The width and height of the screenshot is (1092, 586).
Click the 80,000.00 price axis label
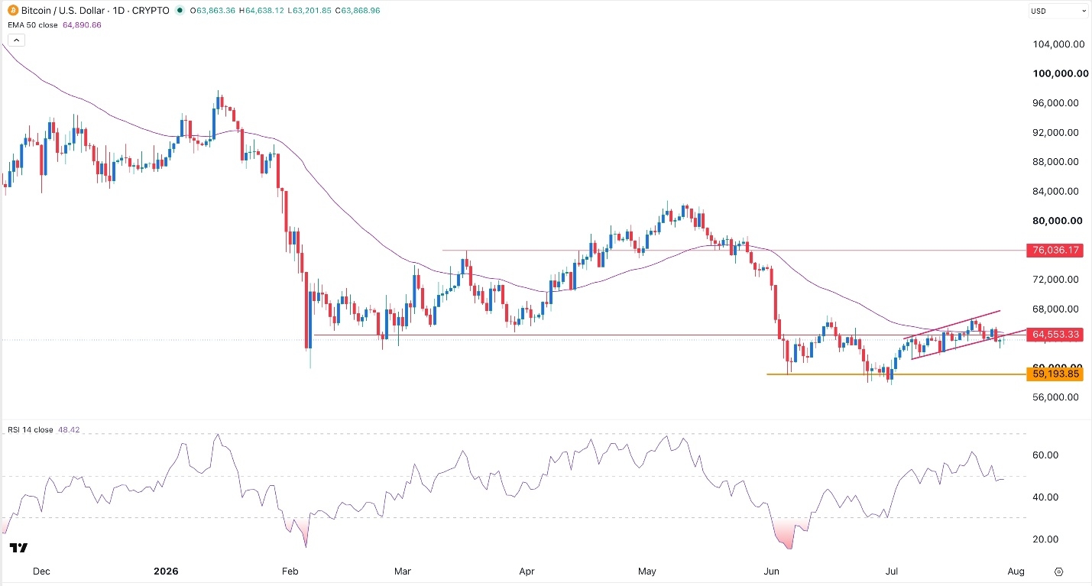pyautogui.click(x=1058, y=221)
